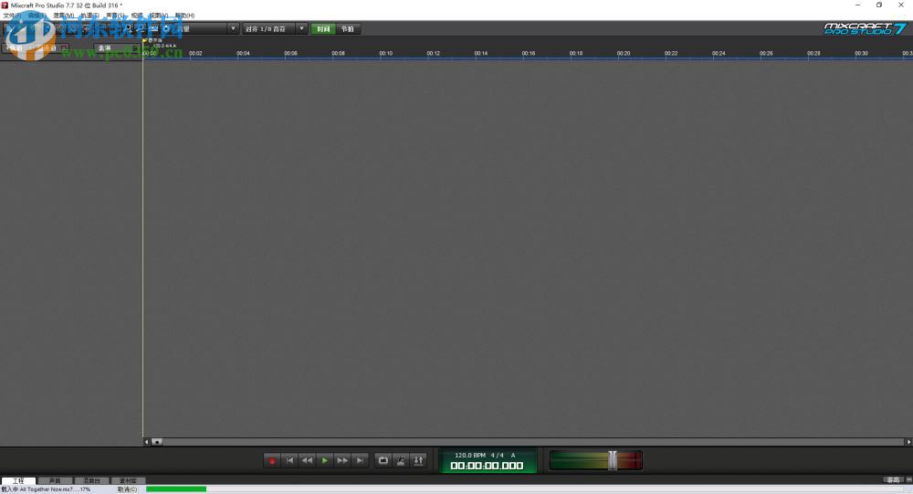Viewport: 913px width, 494px height.
Task: Click the horizontal scrollbar thumb
Action: (x=157, y=442)
